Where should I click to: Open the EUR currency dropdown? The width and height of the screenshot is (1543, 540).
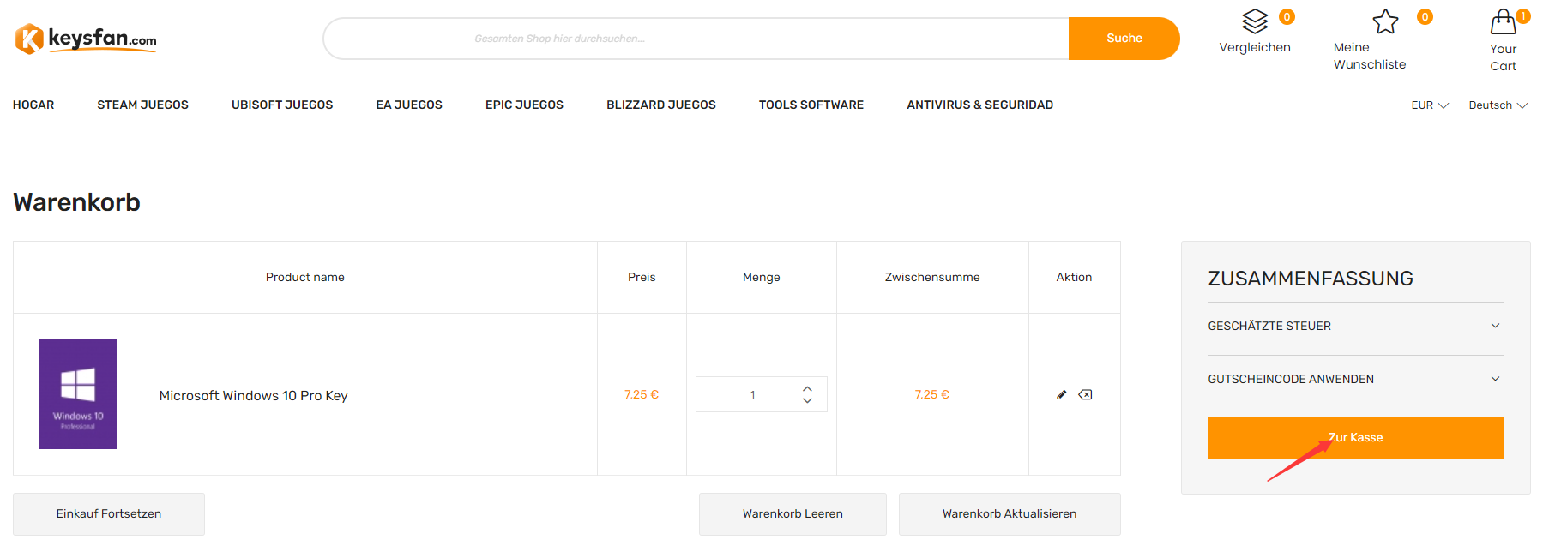[x=1430, y=105]
